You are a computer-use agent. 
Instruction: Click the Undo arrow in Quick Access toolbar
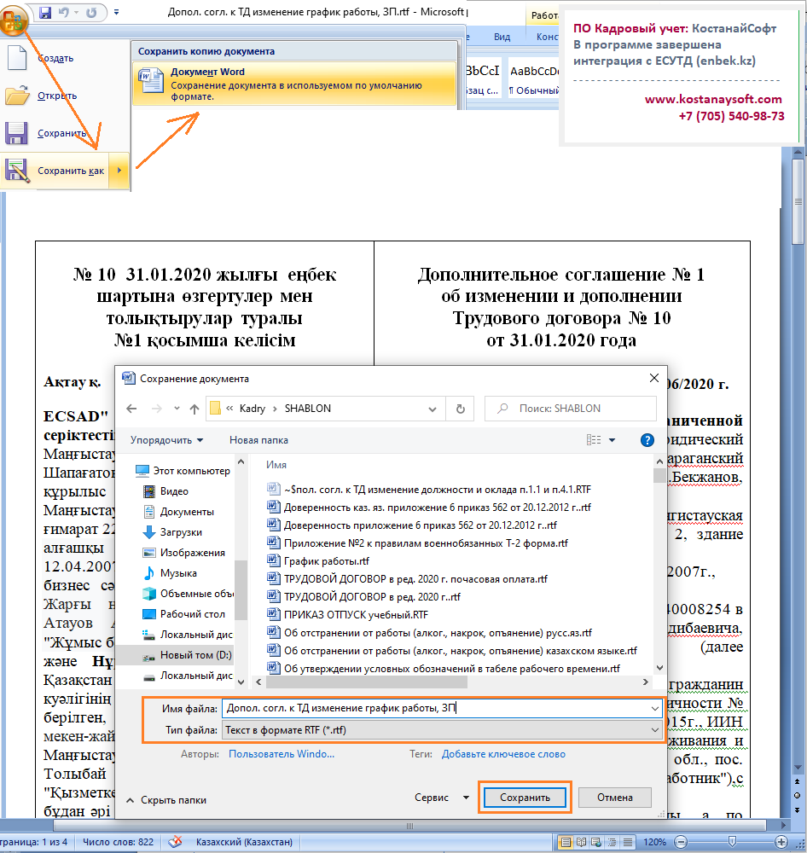pyautogui.click(x=64, y=13)
